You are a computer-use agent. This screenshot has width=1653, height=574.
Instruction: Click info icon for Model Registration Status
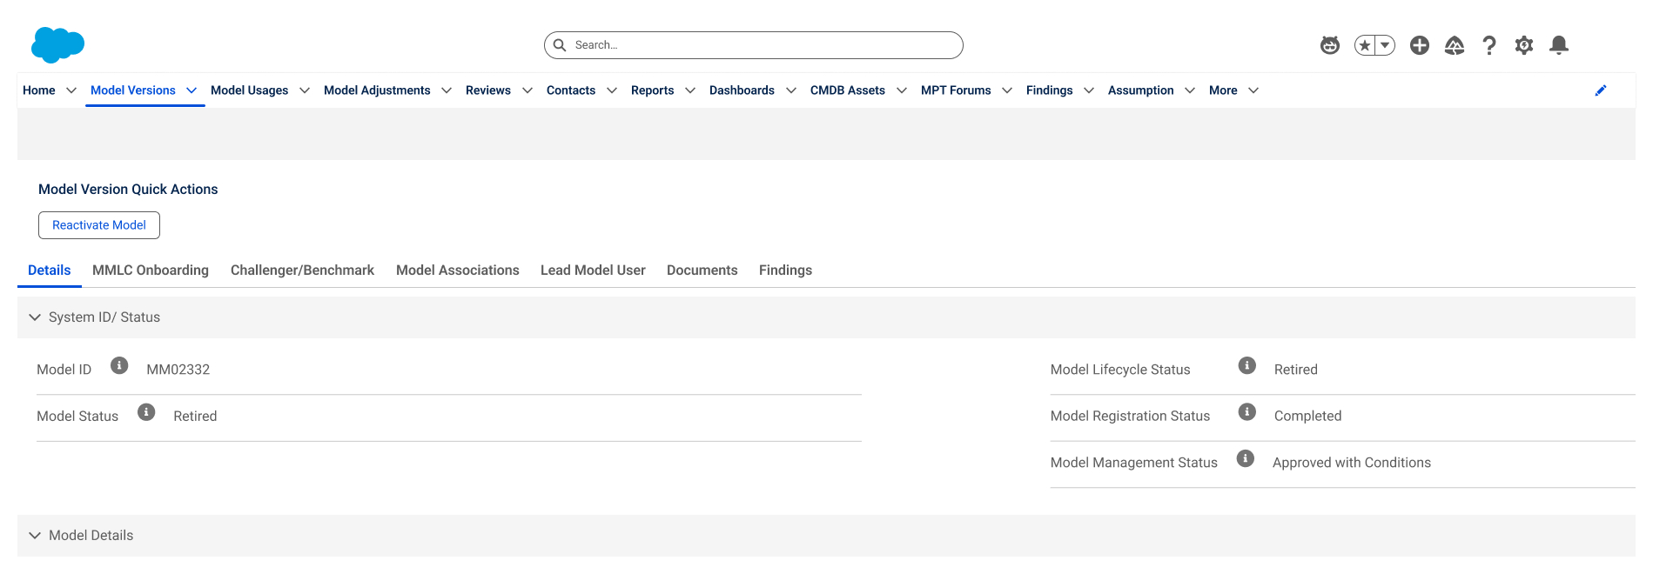coord(1247,412)
